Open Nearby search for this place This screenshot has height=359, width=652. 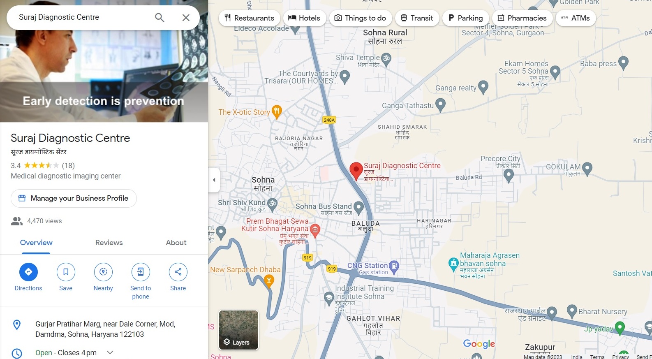coord(103,272)
